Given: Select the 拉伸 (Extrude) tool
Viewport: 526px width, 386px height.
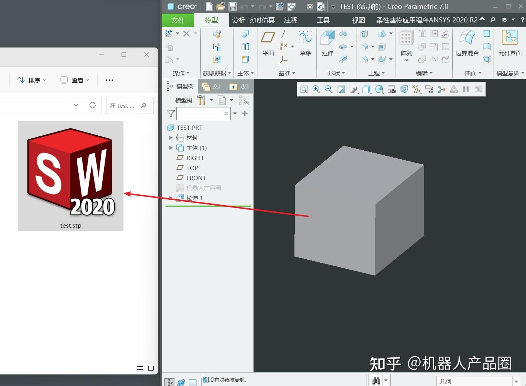Looking at the screenshot, I should 326,43.
